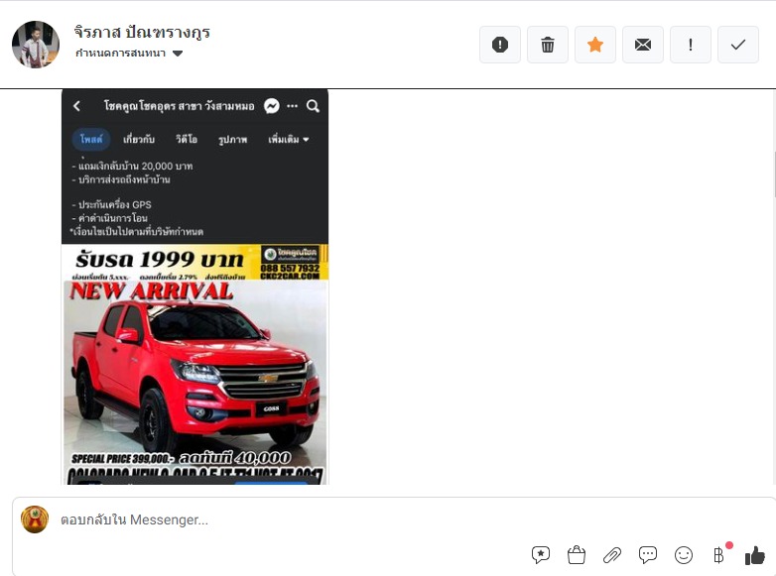This screenshot has height=576, width=776.
Task: Click the page avatar beside reply box
Action: tap(35, 519)
